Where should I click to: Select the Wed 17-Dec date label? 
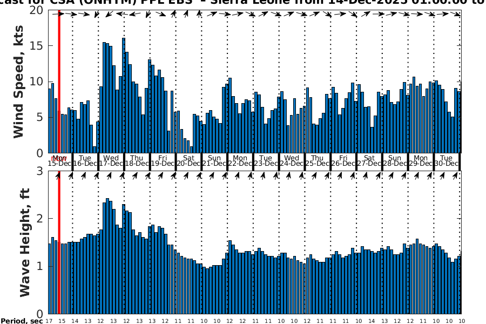111,160
